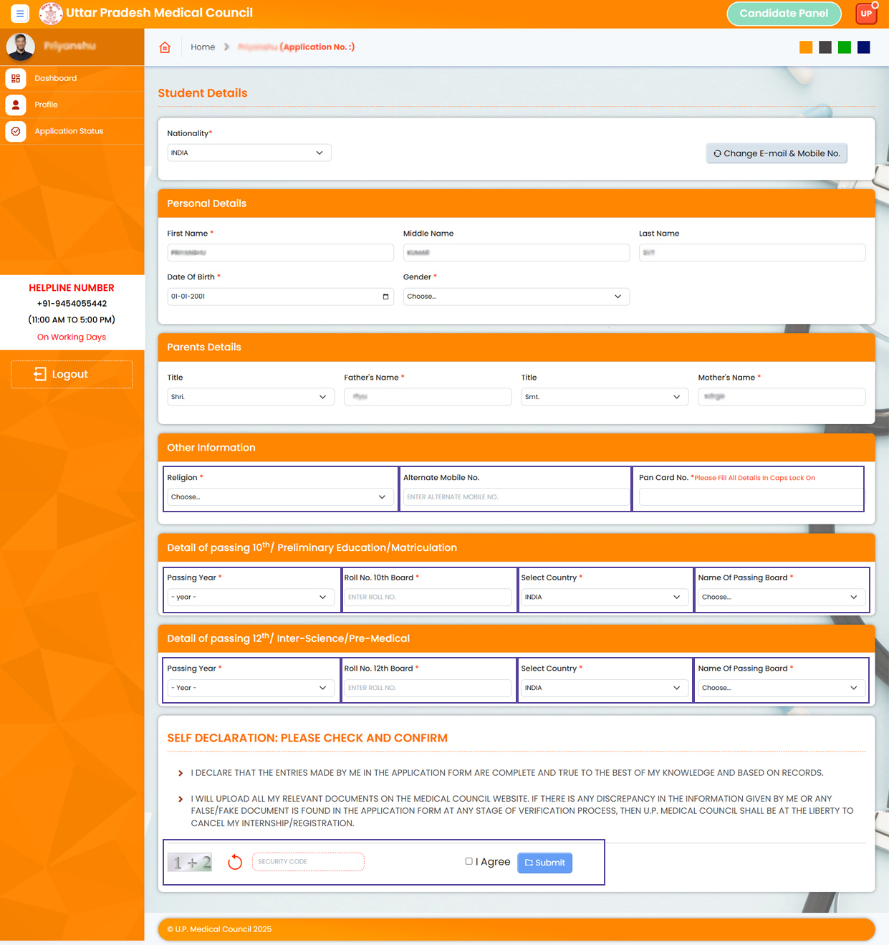Image resolution: width=889 pixels, height=945 pixels.
Task: Expand the Religion dropdown
Action: [279, 497]
